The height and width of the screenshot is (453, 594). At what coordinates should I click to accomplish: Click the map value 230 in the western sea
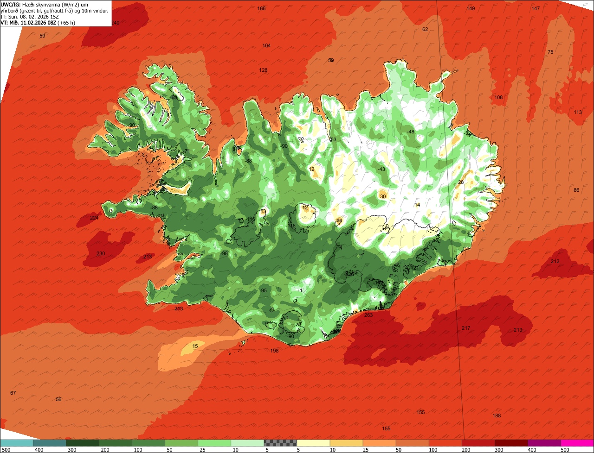[x=101, y=253]
